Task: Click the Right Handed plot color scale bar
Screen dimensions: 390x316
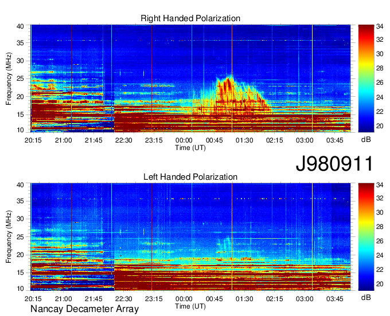Action: (366, 78)
